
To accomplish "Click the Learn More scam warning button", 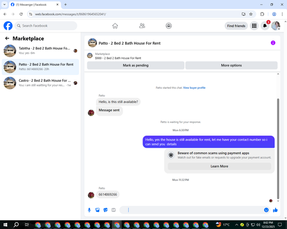I will 219,166.
